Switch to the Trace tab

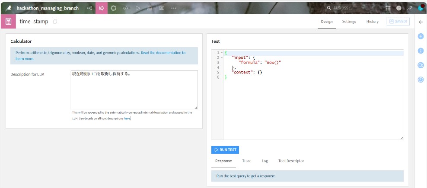click(246, 161)
